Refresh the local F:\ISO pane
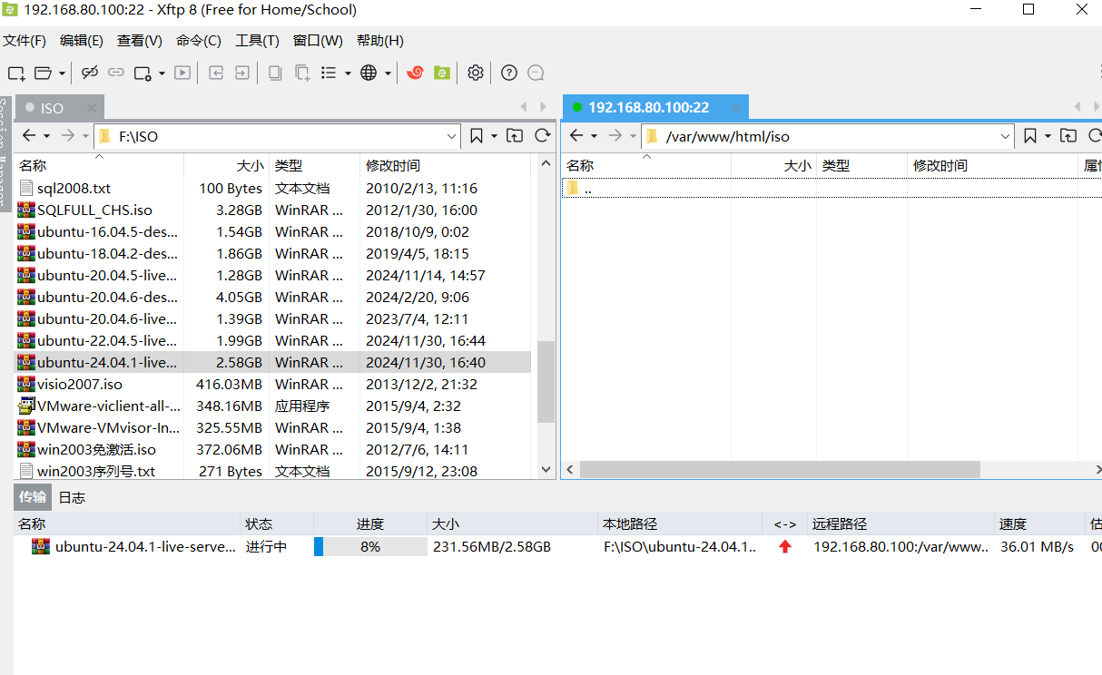Screen dimensions: 1102x675 coord(543,136)
